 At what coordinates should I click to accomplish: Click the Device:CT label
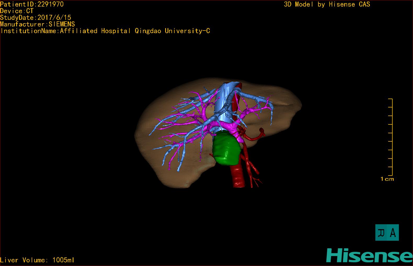[17, 11]
